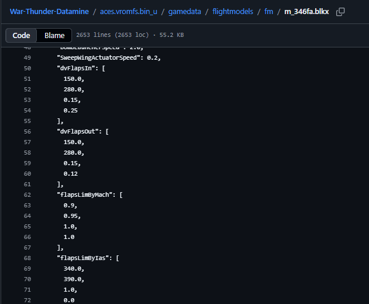
Task: Click the "2653 lines (2653 loc)" text
Action: (112, 35)
